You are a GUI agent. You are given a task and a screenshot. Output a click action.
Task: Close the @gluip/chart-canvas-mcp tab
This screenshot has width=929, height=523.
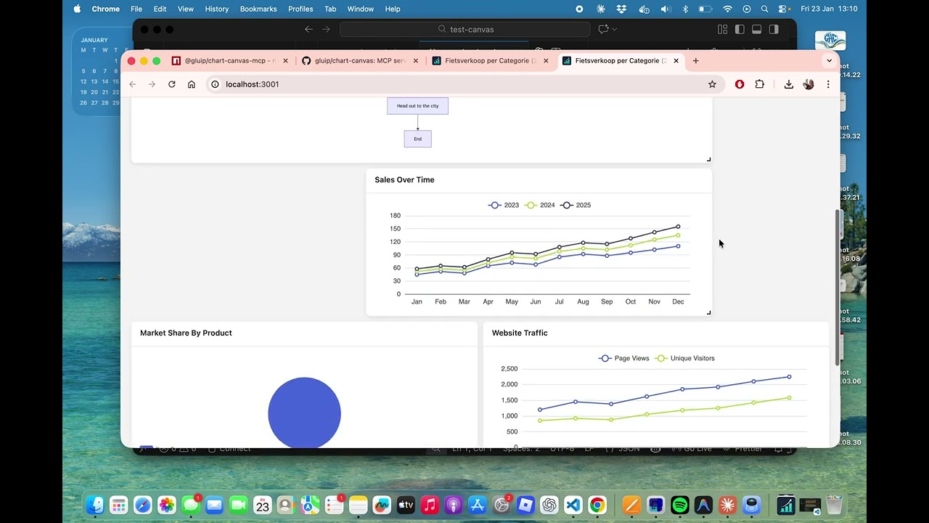(x=285, y=61)
